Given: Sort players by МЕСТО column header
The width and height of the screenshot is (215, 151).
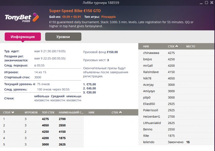Looking at the screenshot, I should pyautogui.click(x=191, y=46).
